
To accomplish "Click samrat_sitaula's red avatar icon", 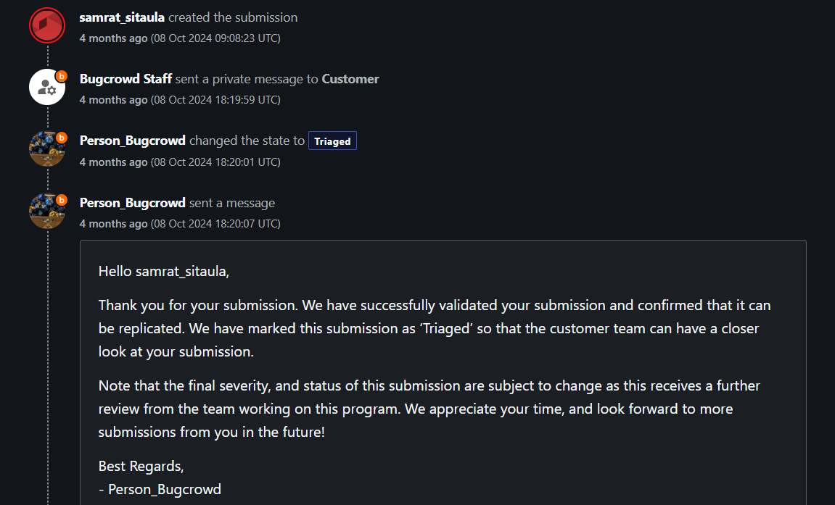I will pyautogui.click(x=47, y=25).
